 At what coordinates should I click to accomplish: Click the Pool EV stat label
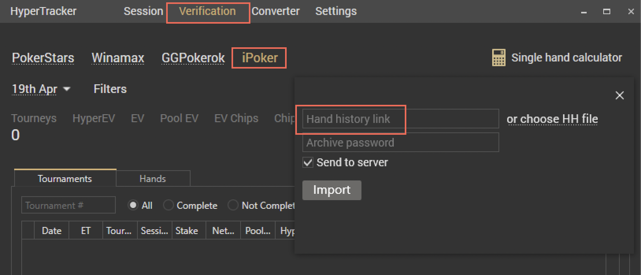click(x=179, y=118)
